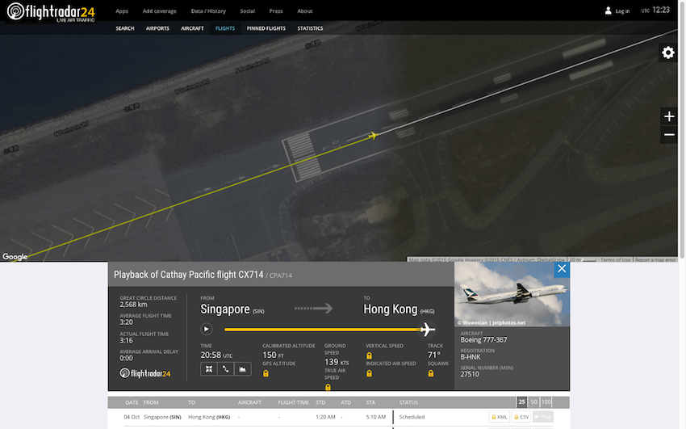Open the Log in link
Screen dimensions: 686x429
622,11
